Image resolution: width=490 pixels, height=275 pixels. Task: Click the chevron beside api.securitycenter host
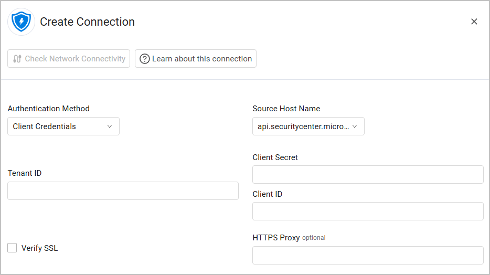[x=355, y=126]
